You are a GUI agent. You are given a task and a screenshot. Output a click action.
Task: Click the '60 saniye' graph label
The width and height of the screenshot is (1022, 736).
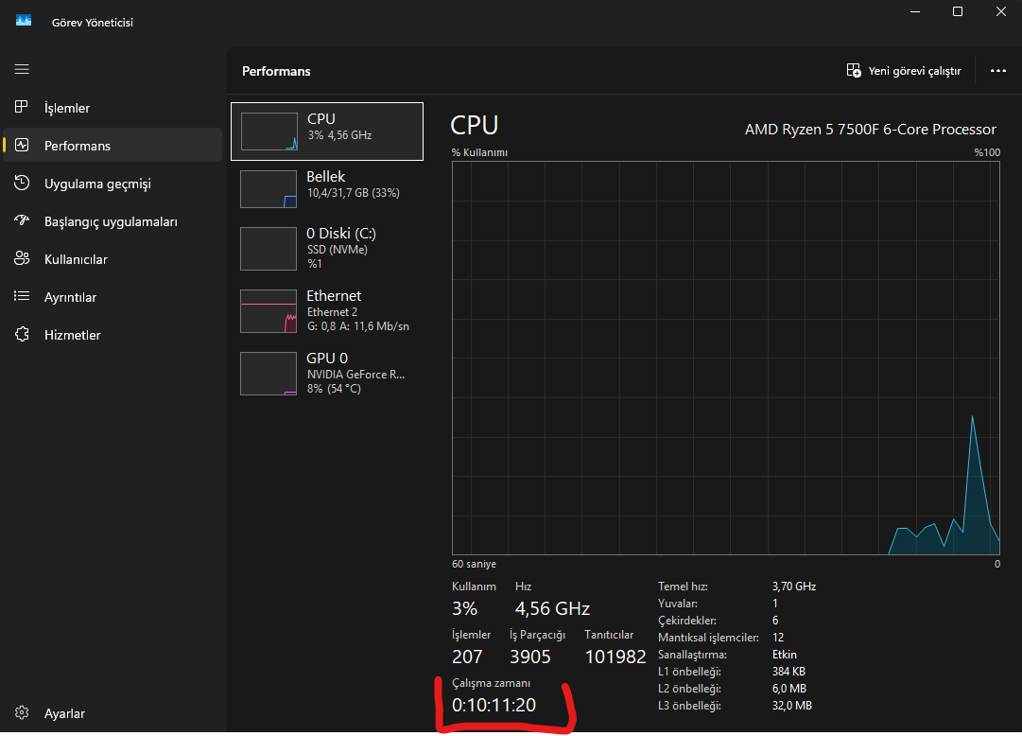pos(474,564)
